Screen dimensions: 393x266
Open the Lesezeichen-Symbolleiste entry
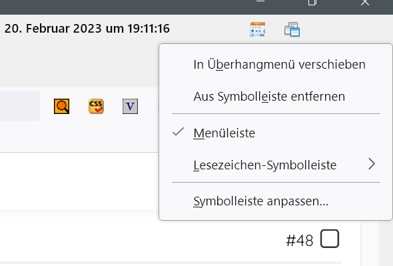276,165
